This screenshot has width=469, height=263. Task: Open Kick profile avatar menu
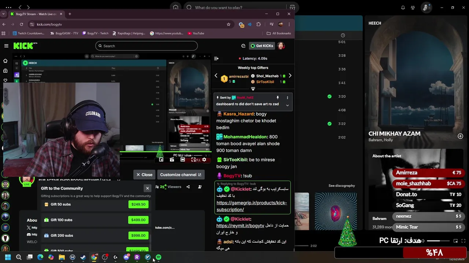[281, 46]
